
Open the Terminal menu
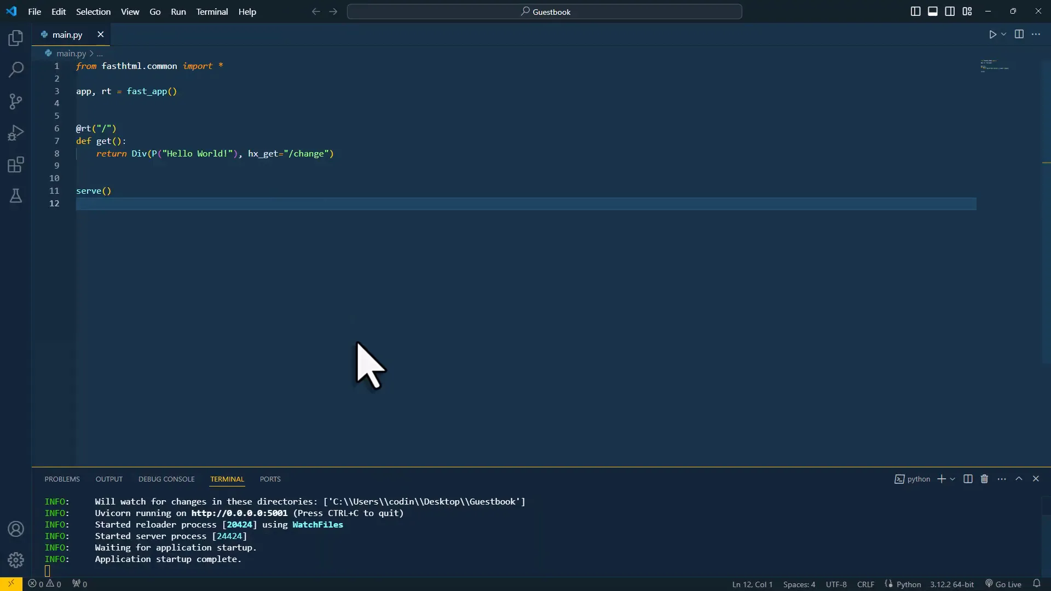pyautogui.click(x=212, y=11)
